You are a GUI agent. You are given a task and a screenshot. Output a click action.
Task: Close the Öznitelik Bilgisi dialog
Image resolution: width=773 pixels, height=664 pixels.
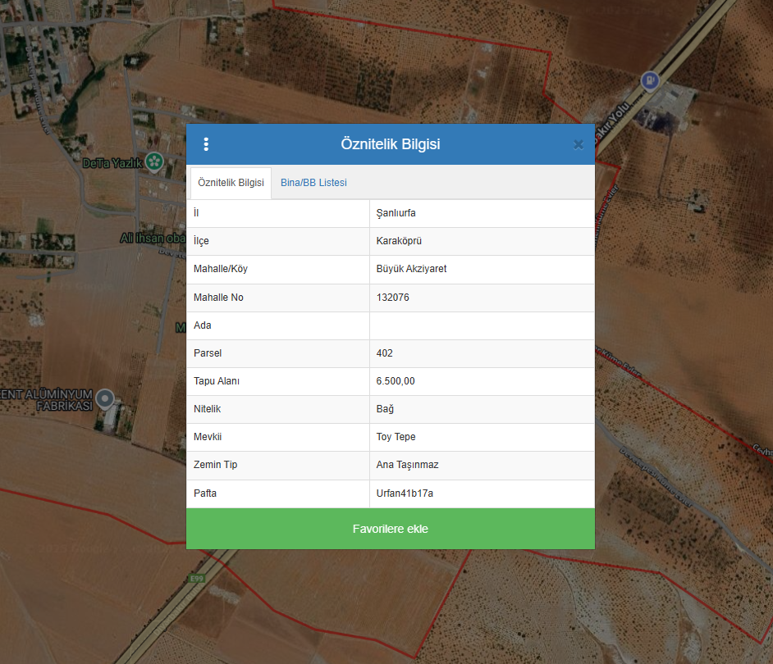(579, 144)
